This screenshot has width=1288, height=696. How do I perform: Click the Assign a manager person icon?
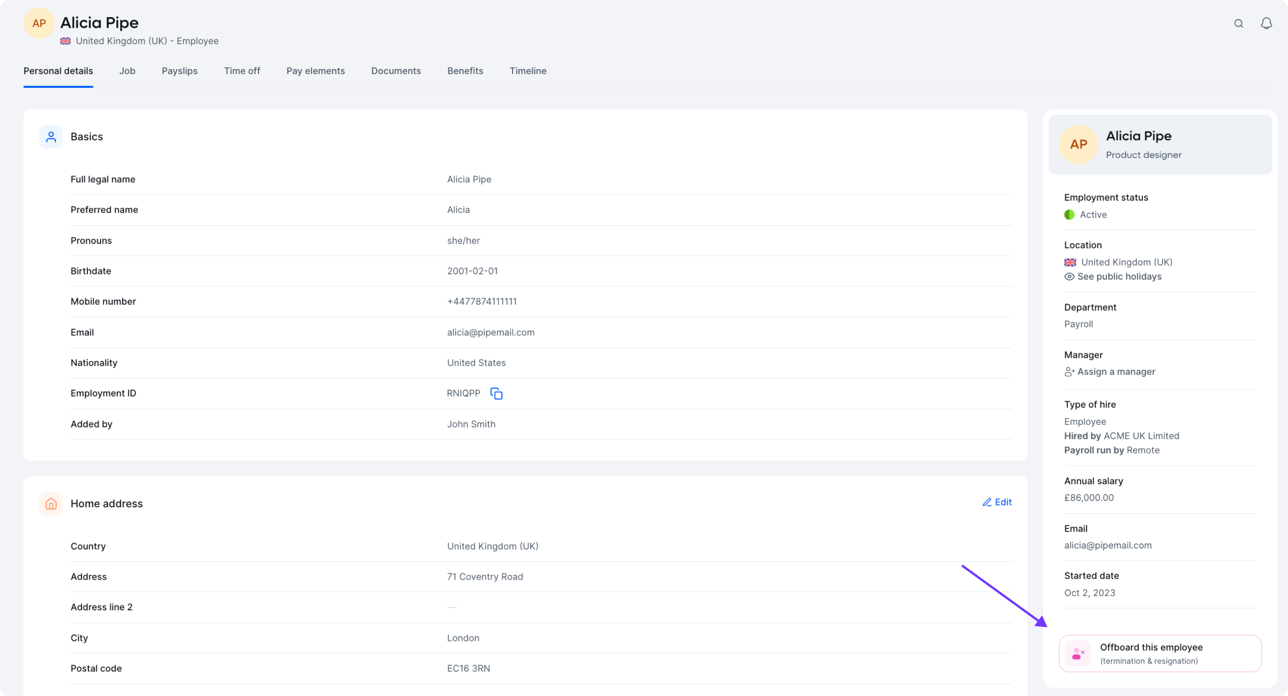coord(1070,372)
